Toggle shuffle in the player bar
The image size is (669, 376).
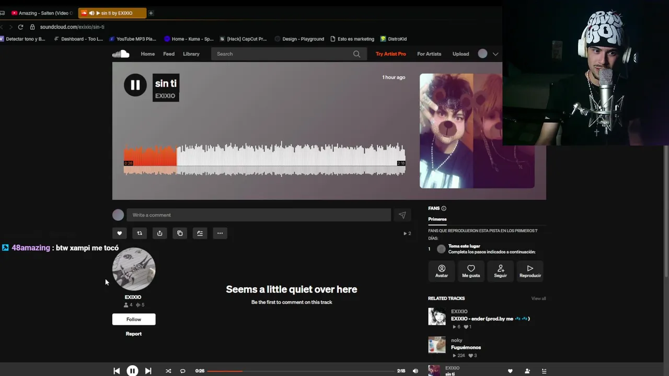click(x=168, y=371)
